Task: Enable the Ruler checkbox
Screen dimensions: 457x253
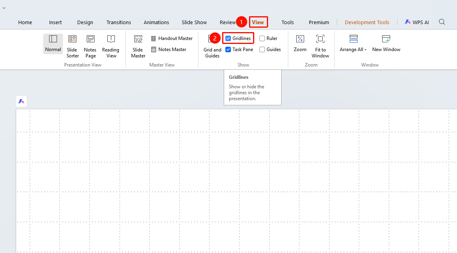Action: 262,38
